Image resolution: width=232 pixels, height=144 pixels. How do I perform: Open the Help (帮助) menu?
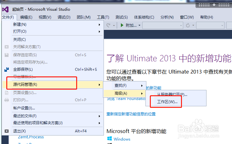pyautogui.click(x=207, y=17)
